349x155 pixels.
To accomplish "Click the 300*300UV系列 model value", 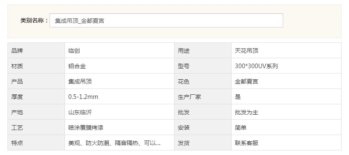I will [257, 66].
